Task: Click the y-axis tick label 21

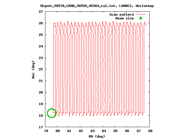Action: (x=41, y=81)
